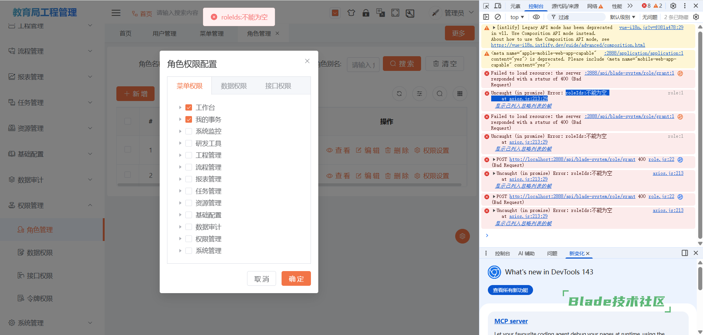Enable the 权限管理 permission checkbox
703x335 pixels.
coord(189,239)
